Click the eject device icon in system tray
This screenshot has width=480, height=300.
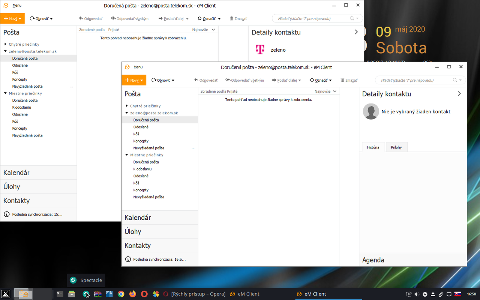(x=433, y=294)
